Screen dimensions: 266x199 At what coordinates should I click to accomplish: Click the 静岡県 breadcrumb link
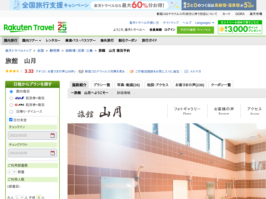(x=55, y=51)
